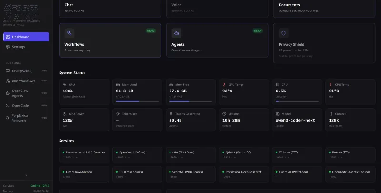This screenshot has width=381, height=193.
Task: Click the GPU Temp thermometer icon
Action: tap(224, 85)
